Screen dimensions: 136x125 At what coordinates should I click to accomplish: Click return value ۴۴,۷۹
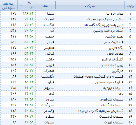29,88
